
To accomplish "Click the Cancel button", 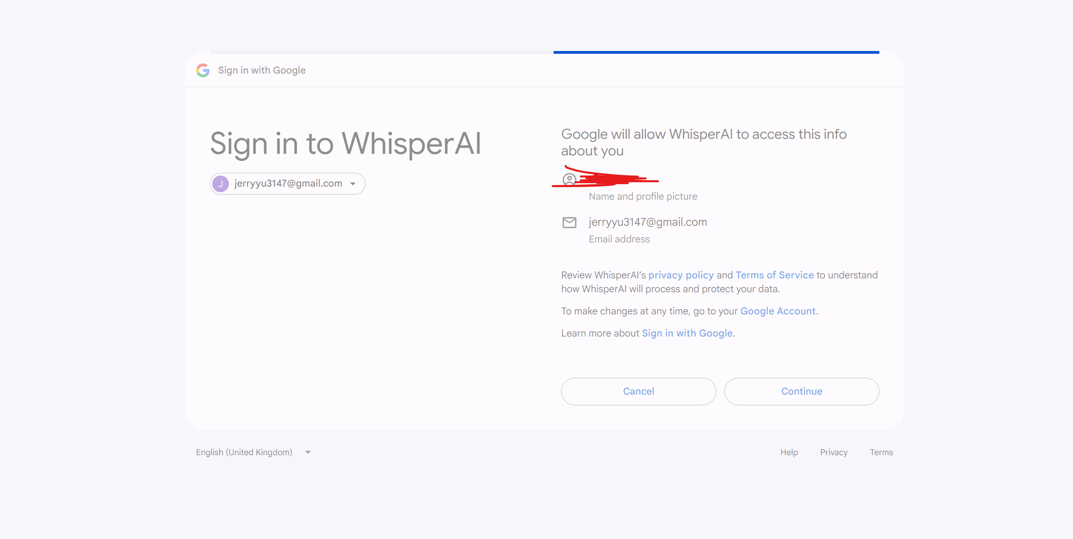I will click(638, 391).
